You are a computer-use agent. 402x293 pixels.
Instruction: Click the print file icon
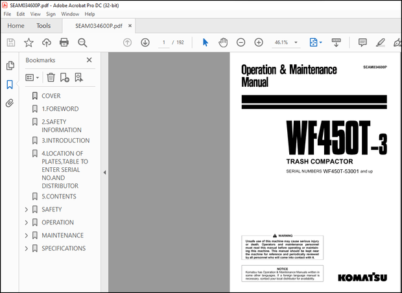64,42
